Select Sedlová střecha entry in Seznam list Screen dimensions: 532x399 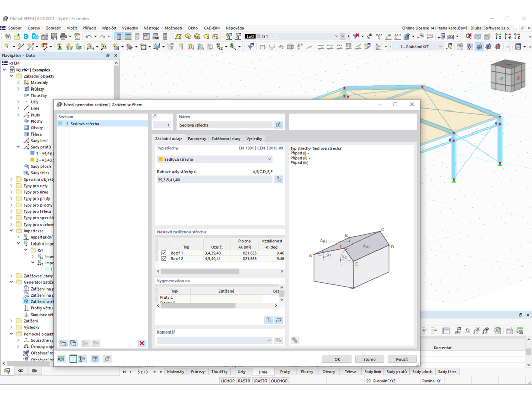click(x=102, y=124)
